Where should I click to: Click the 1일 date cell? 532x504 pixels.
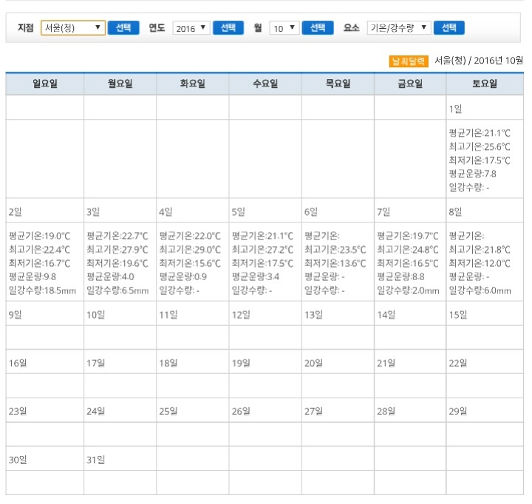coord(485,108)
